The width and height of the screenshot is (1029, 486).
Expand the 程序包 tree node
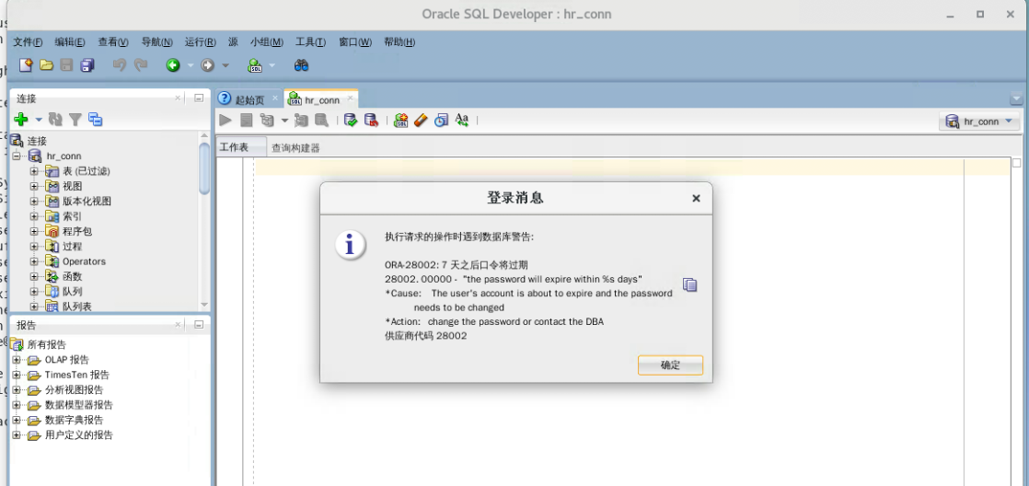pyautogui.click(x=34, y=232)
